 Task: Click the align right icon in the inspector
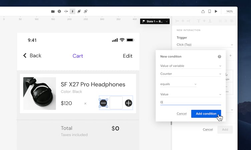188,21
